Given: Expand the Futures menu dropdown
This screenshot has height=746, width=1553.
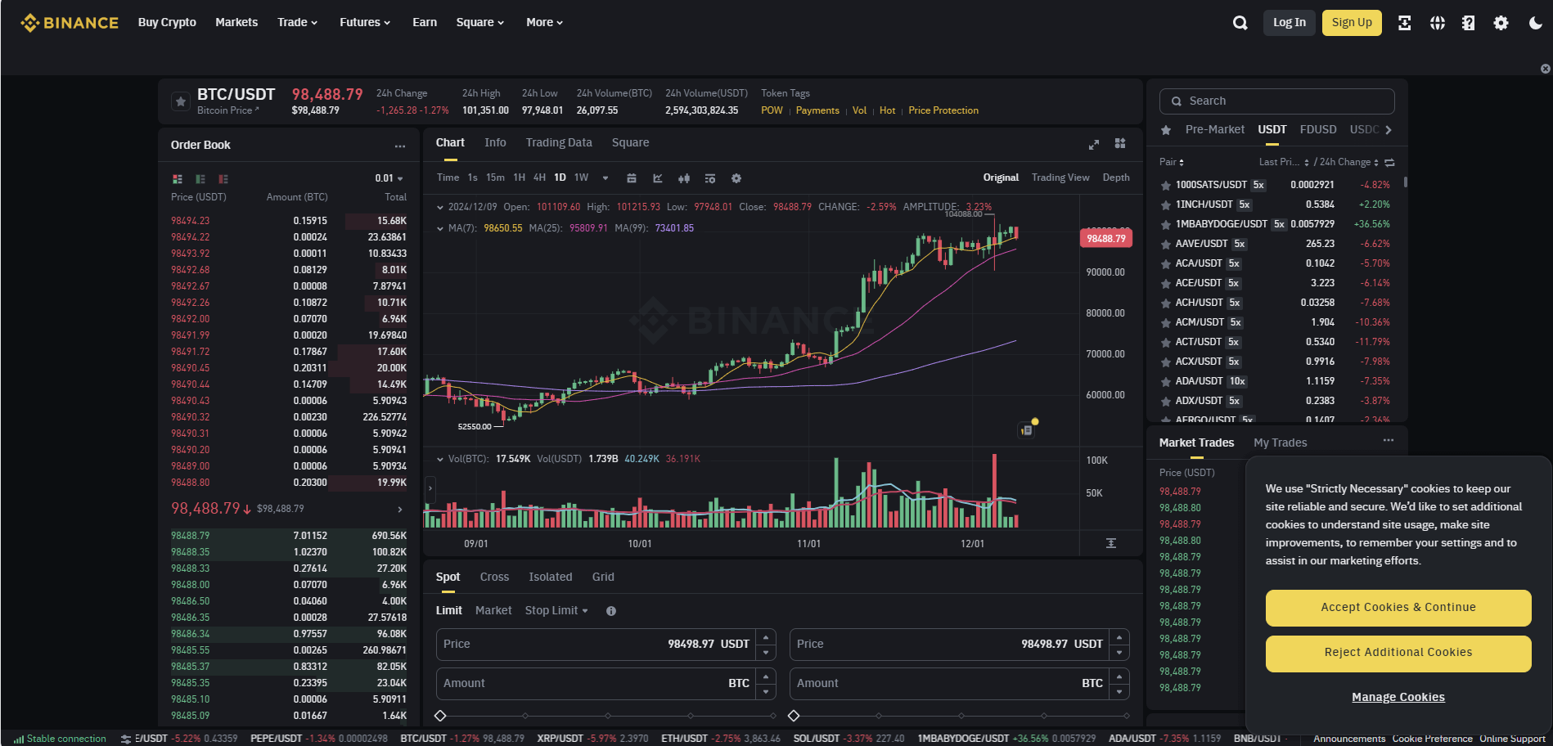Looking at the screenshot, I should 365,23.
